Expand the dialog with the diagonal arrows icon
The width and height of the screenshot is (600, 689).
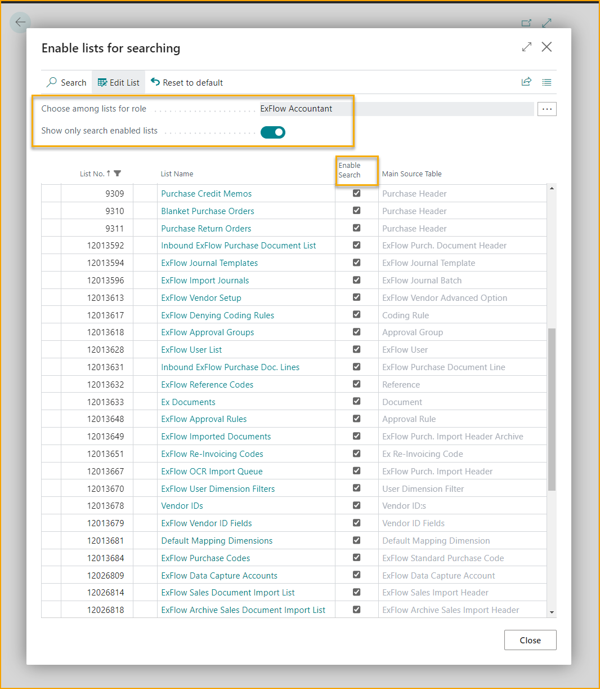[527, 47]
